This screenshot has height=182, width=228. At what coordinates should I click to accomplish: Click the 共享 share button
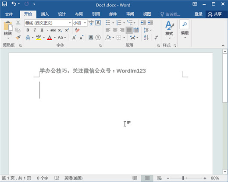point(215,14)
